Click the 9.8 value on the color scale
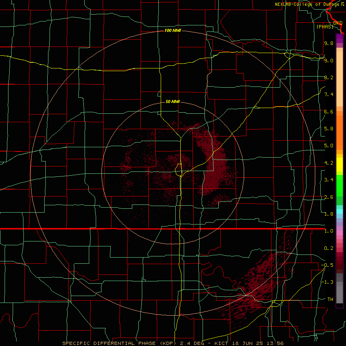The width and height of the screenshot is (346, 346). coord(329,43)
